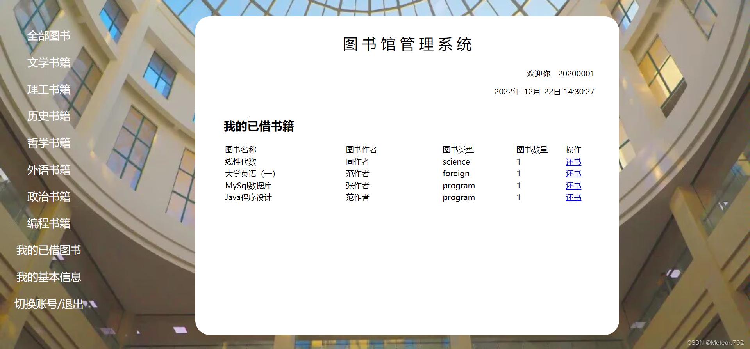Click the 图书名称 column header
Image resolution: width=750 pixels, height=349 pixels.
click(x=241, y=150)
